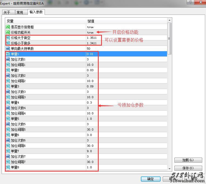
Task: Click the icon beside 单量4
Action: 8,103
